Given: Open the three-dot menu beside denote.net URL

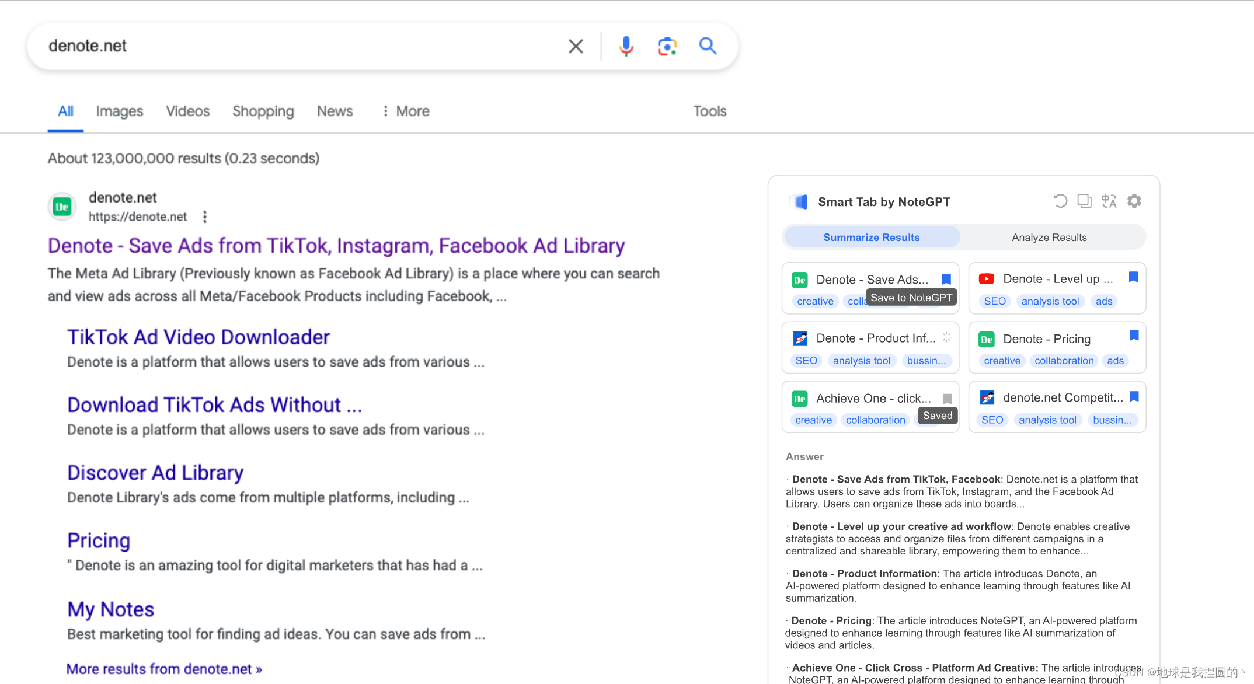Looking at the screenshot, I should (x=204, y=217).
